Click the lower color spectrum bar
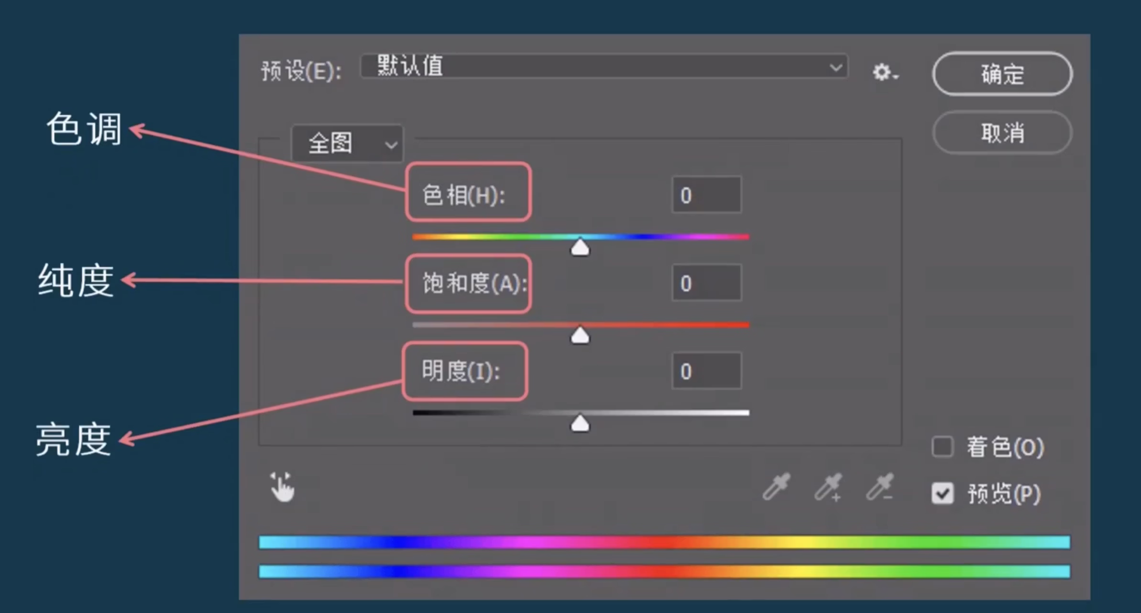The image size is (1141, 613). pyautogui.click(x=664, y=571)
